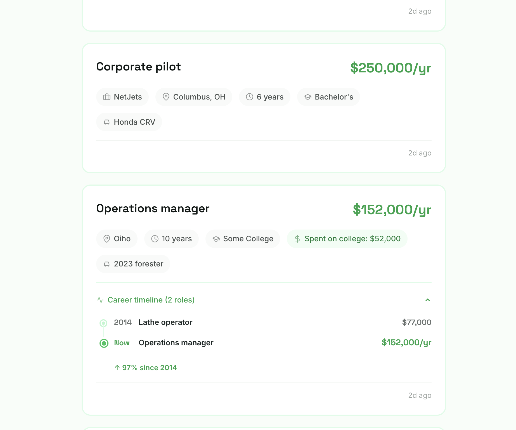Image resolution: width=516 pixels, height=430 pixels.
Task: Click the car icon on the 2023 forester tag
Action: coord(107,264)
